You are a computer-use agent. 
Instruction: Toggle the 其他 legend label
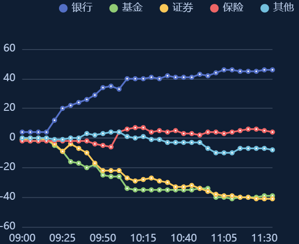coord(283,8)
